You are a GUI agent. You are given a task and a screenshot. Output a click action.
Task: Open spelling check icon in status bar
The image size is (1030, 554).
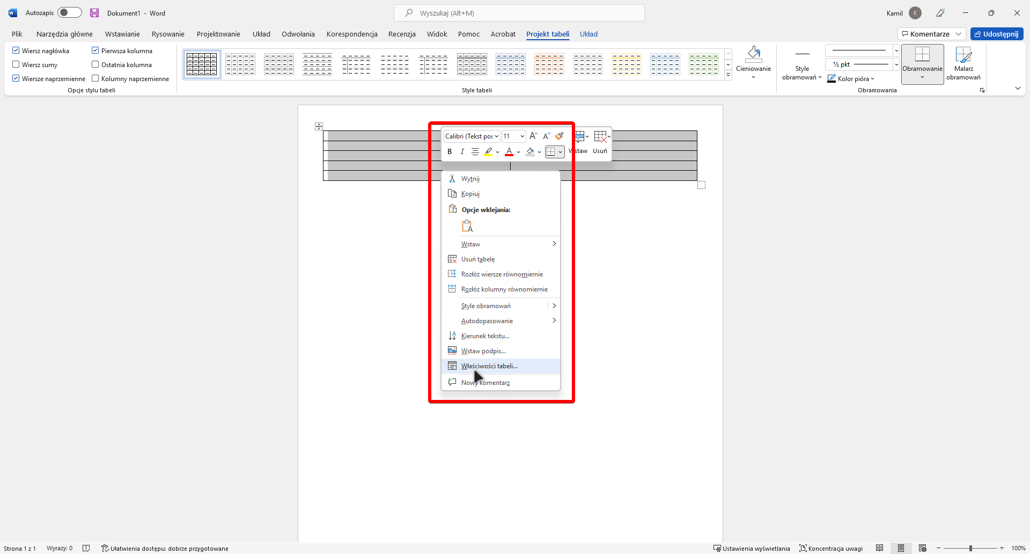(x=86, y=548)
